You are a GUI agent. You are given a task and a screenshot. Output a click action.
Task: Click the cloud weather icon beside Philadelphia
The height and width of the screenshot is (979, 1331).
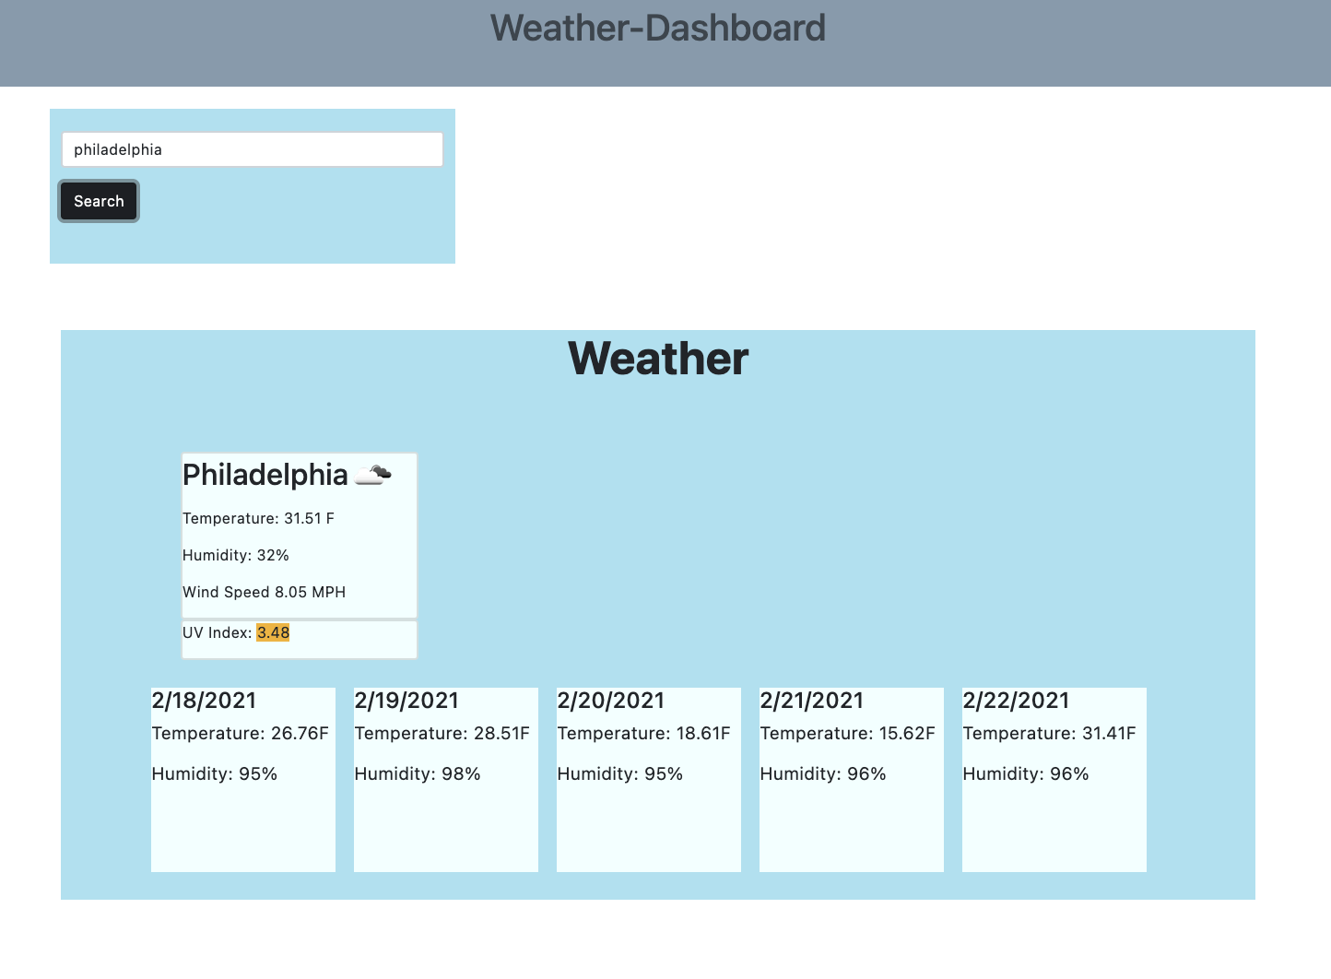[x=373, y=475]
